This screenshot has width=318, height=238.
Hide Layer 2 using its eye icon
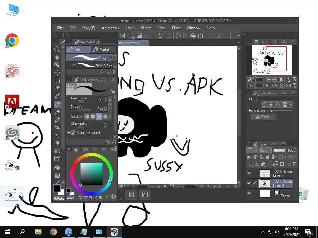point(249,183)
